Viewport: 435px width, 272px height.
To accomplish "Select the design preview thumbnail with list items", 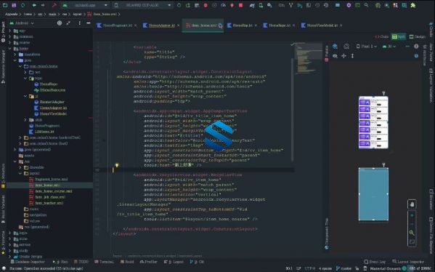I will [373, 122].
